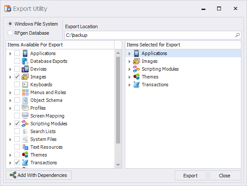Click the search icon in Export Location field
The height and width of the screenshot is (186, 247).
click(237, 35)
